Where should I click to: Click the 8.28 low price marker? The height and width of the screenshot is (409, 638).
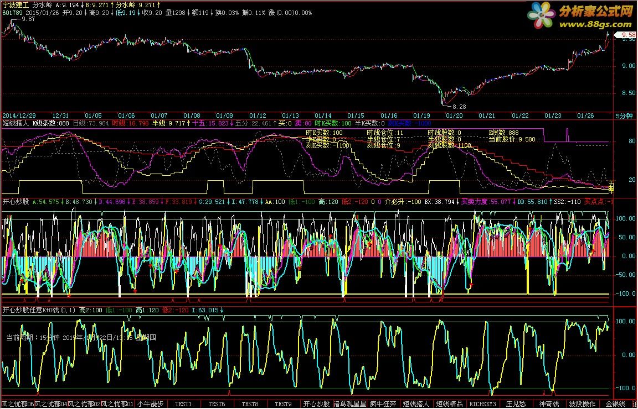click(459, 107)
